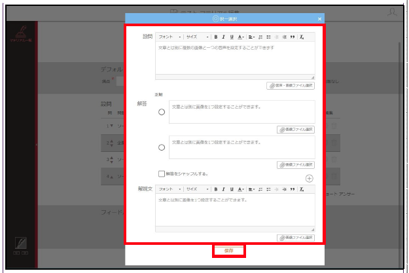The width and height of the screenshot is (409, 273).
Task: Click 保存 button to save question
Action: [229, 251]
